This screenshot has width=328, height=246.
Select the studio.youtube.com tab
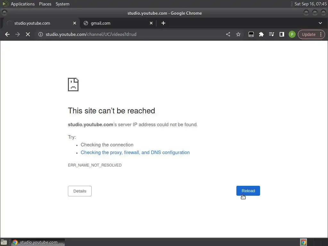point(41,23)
